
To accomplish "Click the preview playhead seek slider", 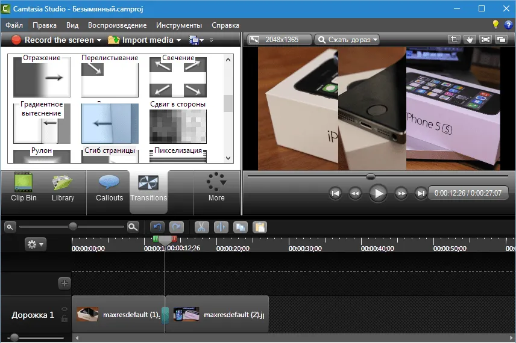I will (x=371, y=176).
